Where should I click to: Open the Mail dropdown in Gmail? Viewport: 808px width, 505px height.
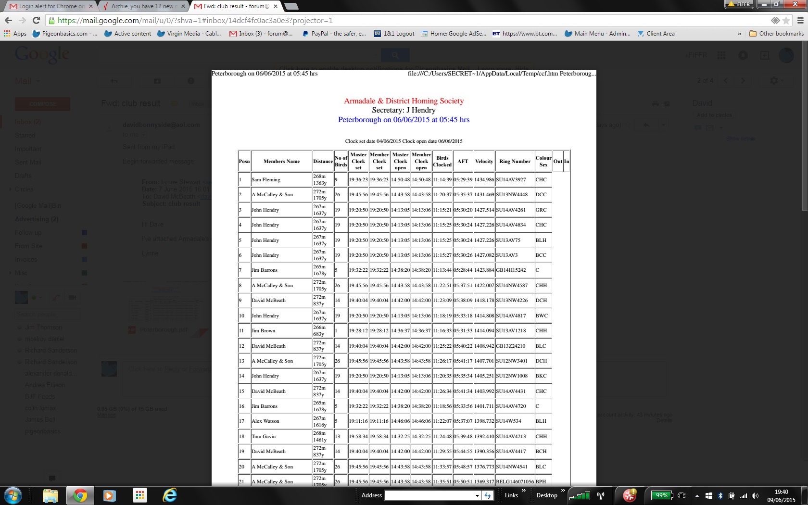coord(27,81)
